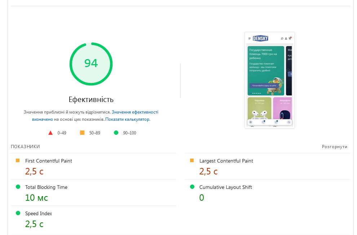Click the 'ПОКАЗНИКИ' section heading

(25, 147)
